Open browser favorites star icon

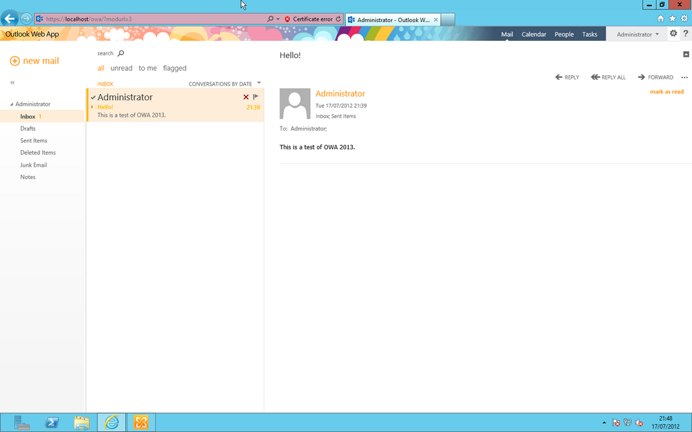pos(672,19)
